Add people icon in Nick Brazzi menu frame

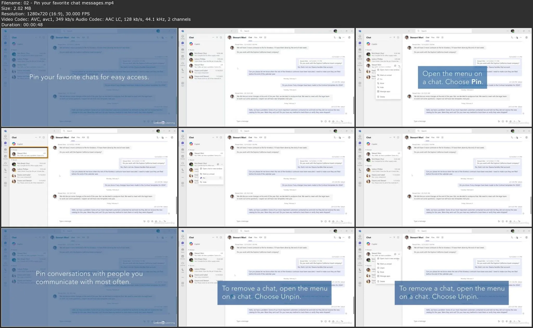tap(340, 137)
